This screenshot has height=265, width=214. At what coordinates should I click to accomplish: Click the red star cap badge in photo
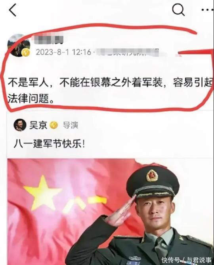[152, 176]
